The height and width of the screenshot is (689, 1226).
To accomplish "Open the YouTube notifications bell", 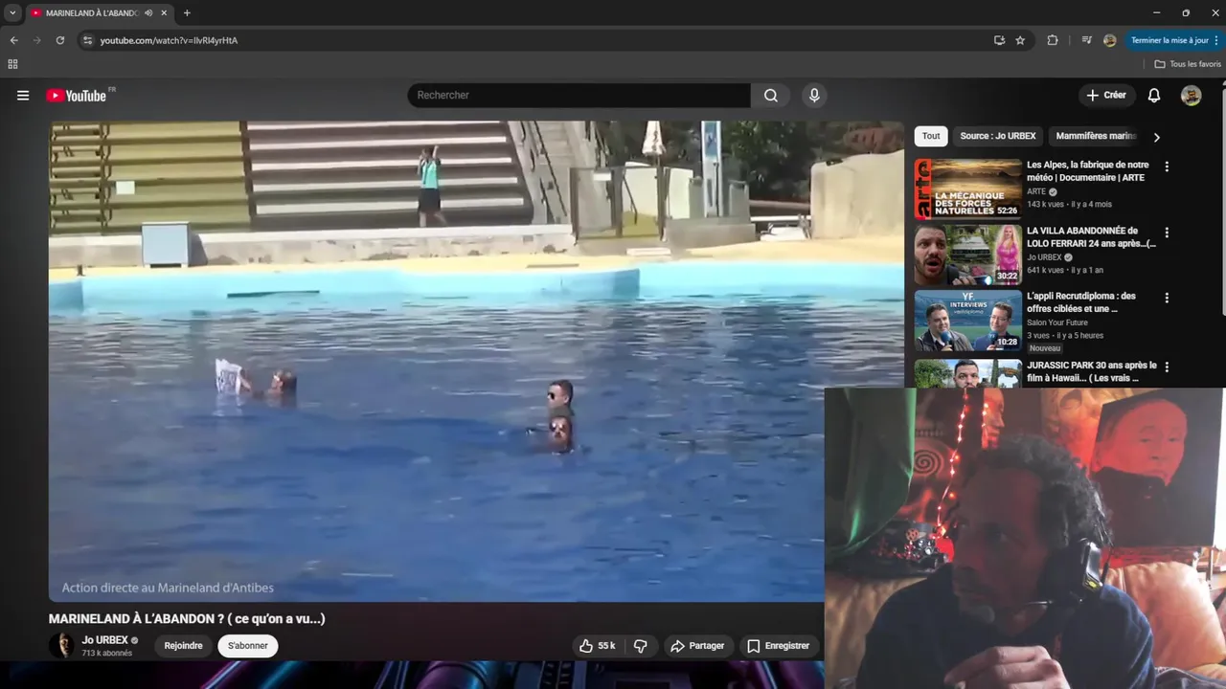I will pyautogui.click(x=1154, y=96).
